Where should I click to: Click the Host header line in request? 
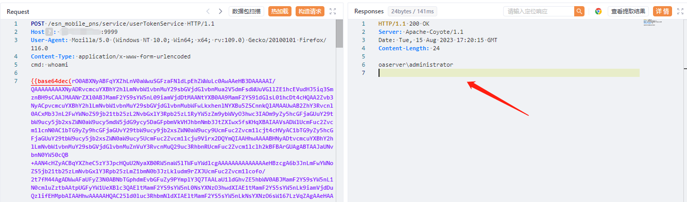(74, 32)
